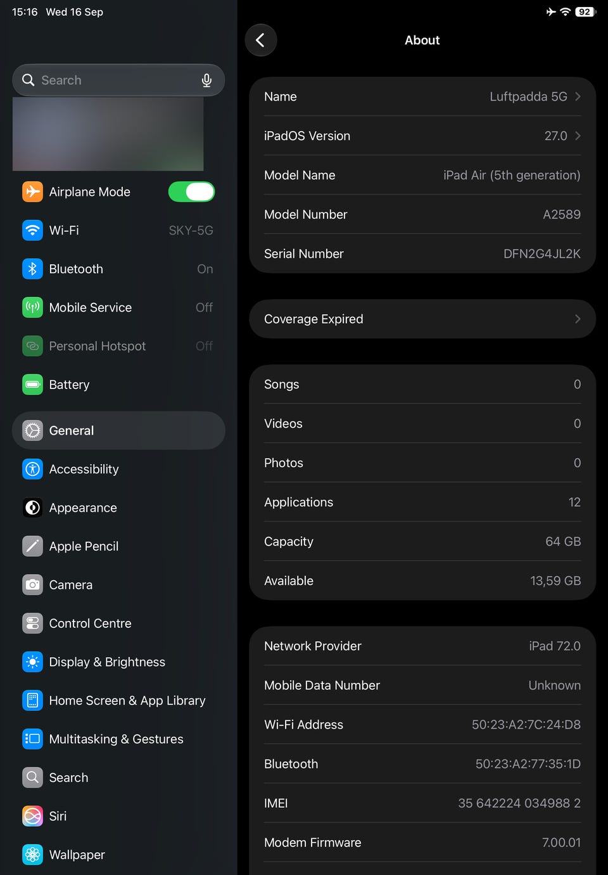
Task: Open Control Centre settings
Action: click(x=118, y=623)
